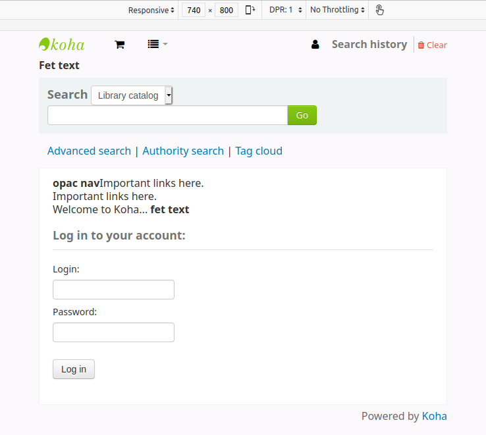Click the Log in button
Viewport: 486px width, 435px height.
pyautogui.click(x=74, y=369)
